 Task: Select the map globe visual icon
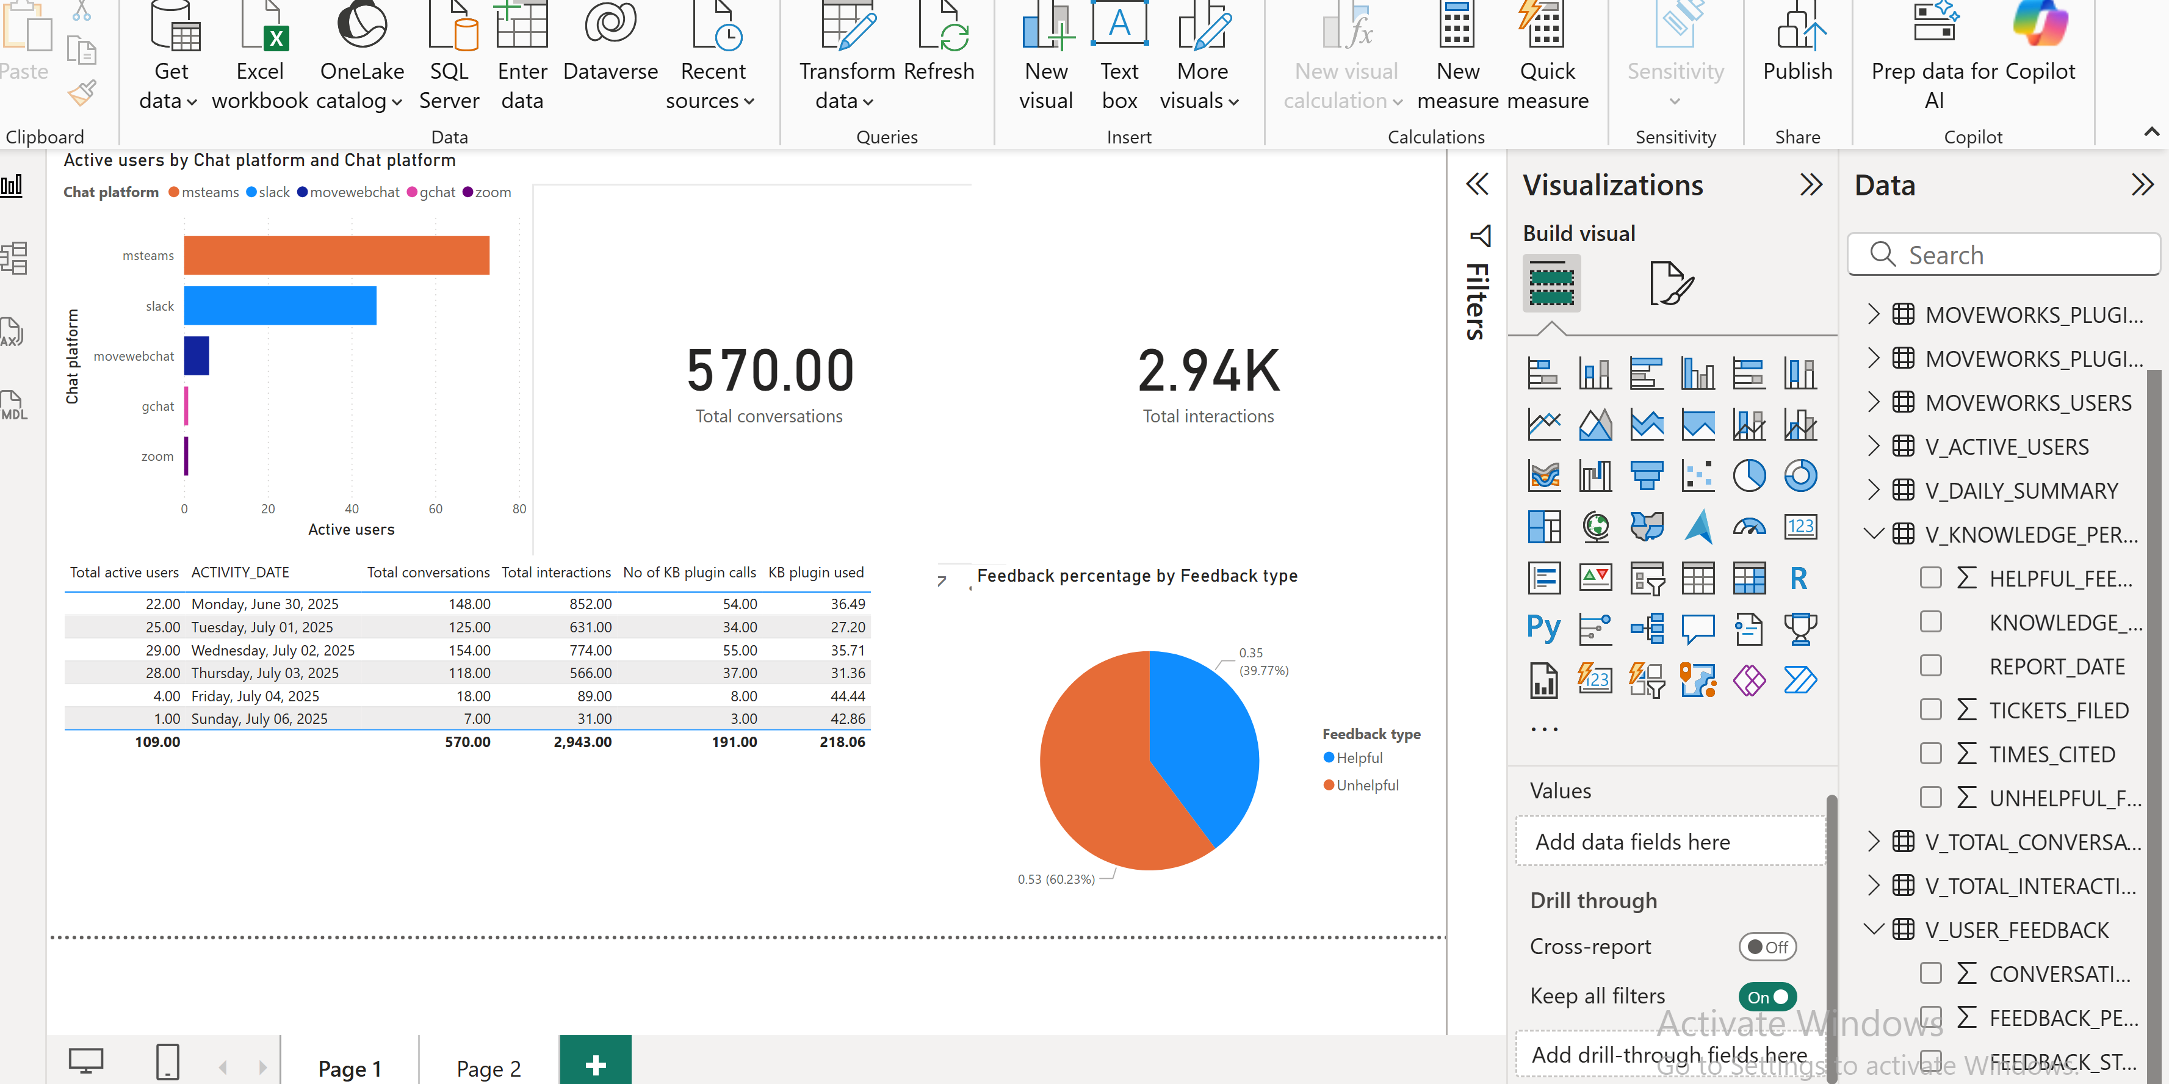click(x=1595, y=527)
